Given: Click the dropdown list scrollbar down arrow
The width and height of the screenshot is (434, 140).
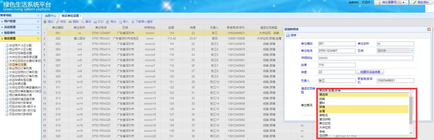Looking at the screenshot, I should pyautogui.click(x=411, y=133).
